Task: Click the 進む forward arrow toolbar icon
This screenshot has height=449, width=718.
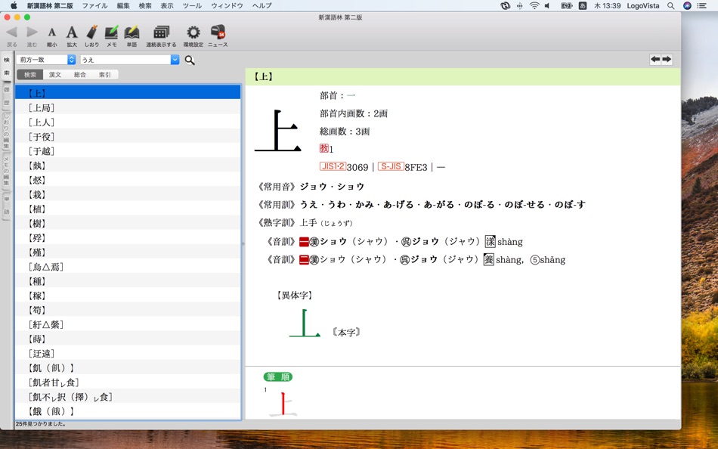Action: tap(32, 32)
